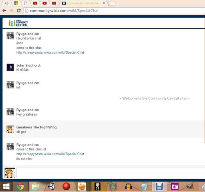Close the Community Central chat tab
This screenshot has height=192, width=205.
click(x=104, y=3)
